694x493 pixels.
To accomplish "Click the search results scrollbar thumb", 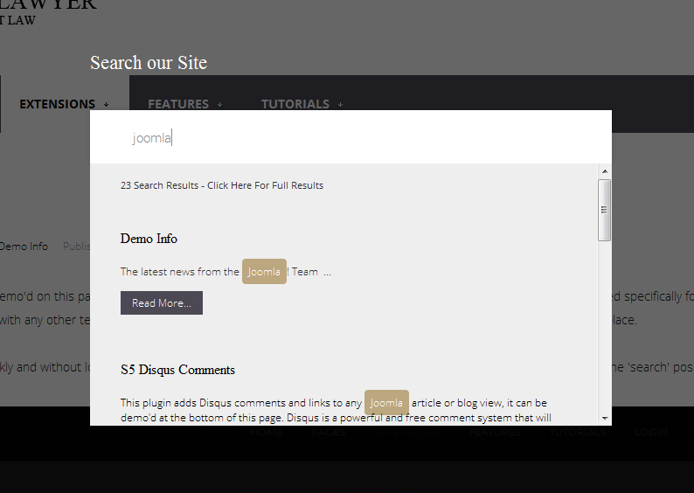I will click(x=604, y=210).
